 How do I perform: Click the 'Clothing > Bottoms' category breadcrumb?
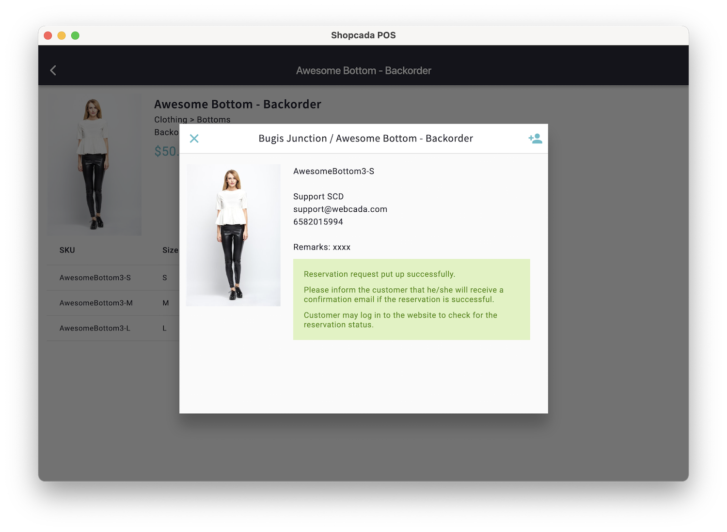(192, 120)
